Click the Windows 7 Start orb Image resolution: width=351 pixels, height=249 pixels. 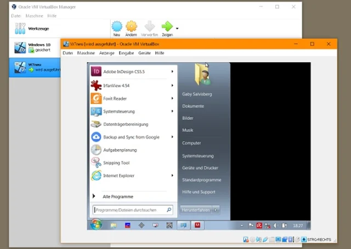96,224
